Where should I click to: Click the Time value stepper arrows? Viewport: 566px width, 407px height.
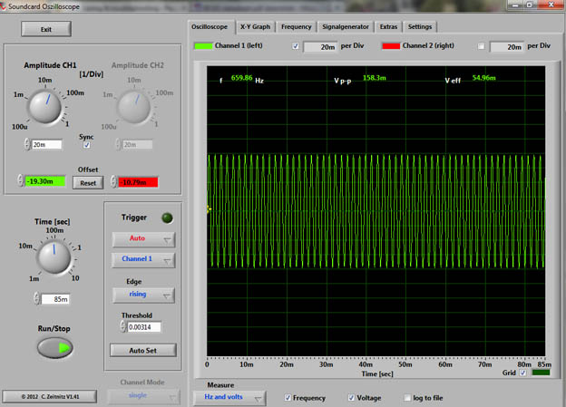point(36,298)
